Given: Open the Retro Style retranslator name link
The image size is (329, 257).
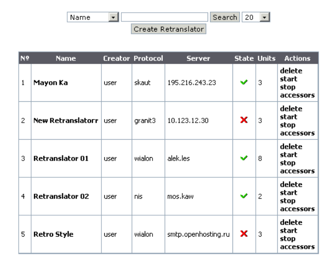Looking at the screenshot, I should (x=53, y=235).
